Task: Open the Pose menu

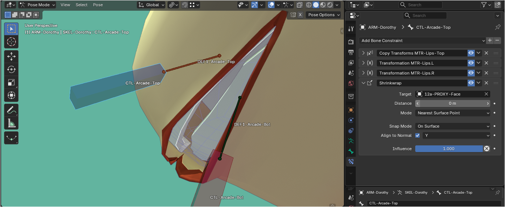Action: tap(98, 5)
